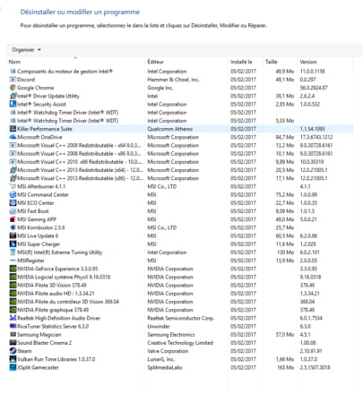The image size is (363, 394).
Task: Click the Vulkan Run Time Libraries icon
Action: 13,359
